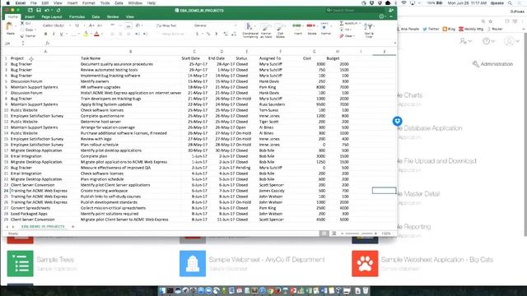Click the Cut scissors icon
This screenshot has width=527, height=296.
(22, 23)
